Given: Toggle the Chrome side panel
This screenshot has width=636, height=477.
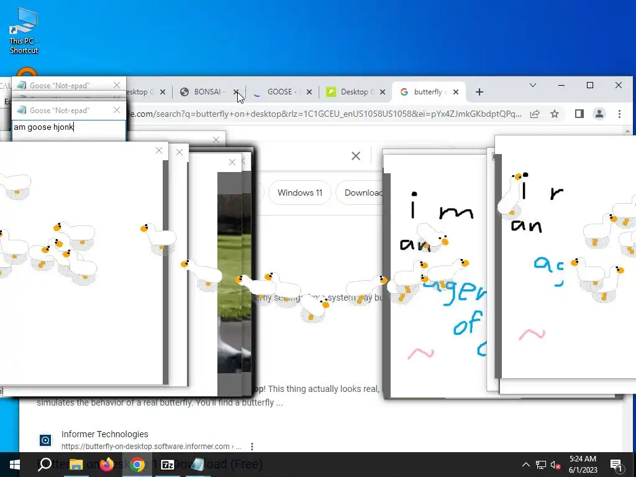Looking at the screenshot, I should [579, 114].
